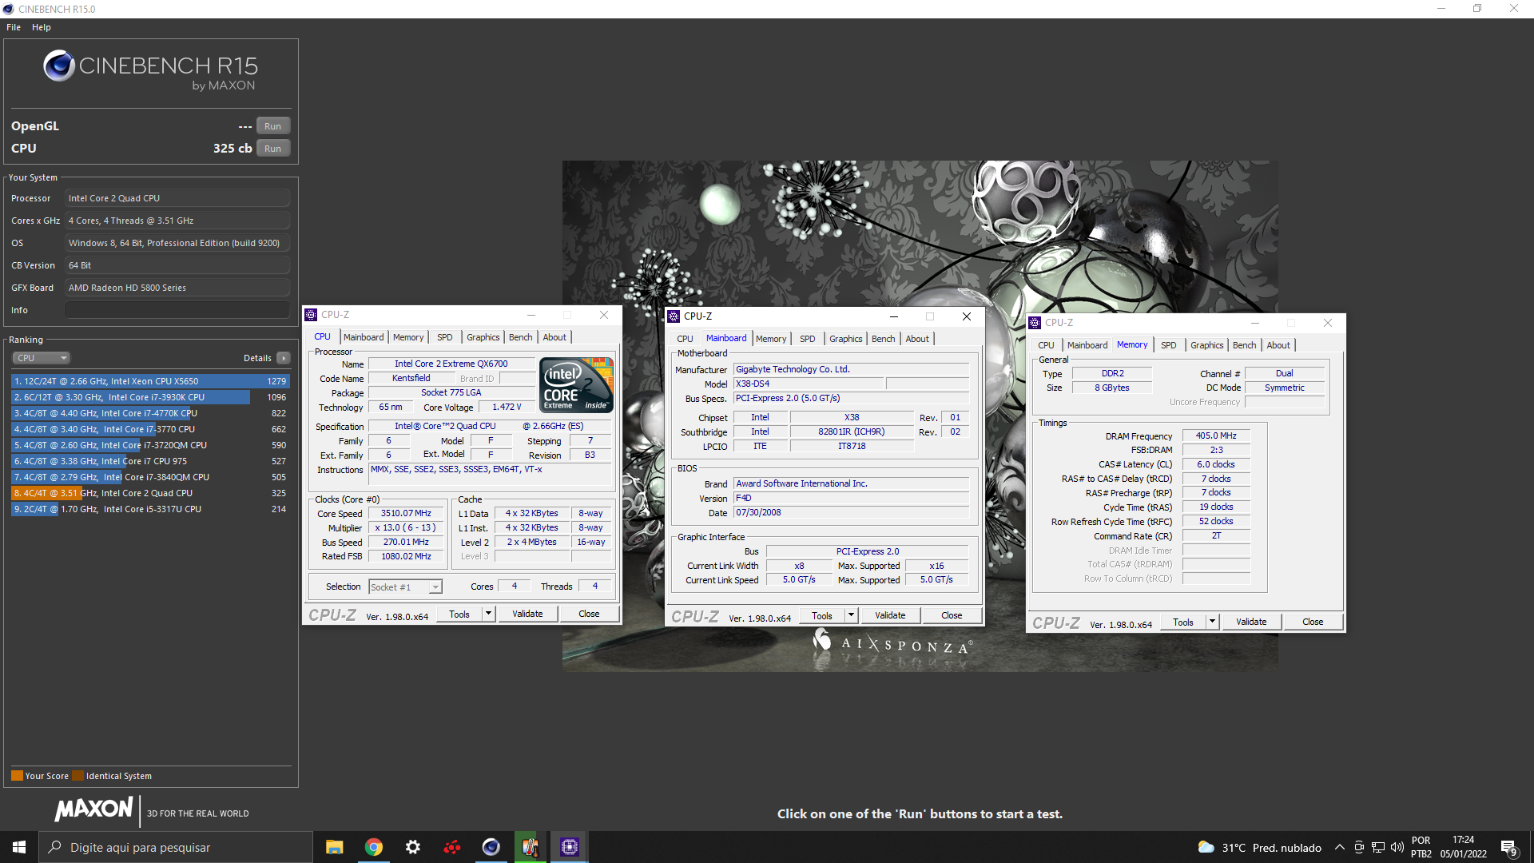Open Memory tab in Mainboard window
Image resolution: width=1534 pixels, height=863 pixels.
click(x=771, y=339)
